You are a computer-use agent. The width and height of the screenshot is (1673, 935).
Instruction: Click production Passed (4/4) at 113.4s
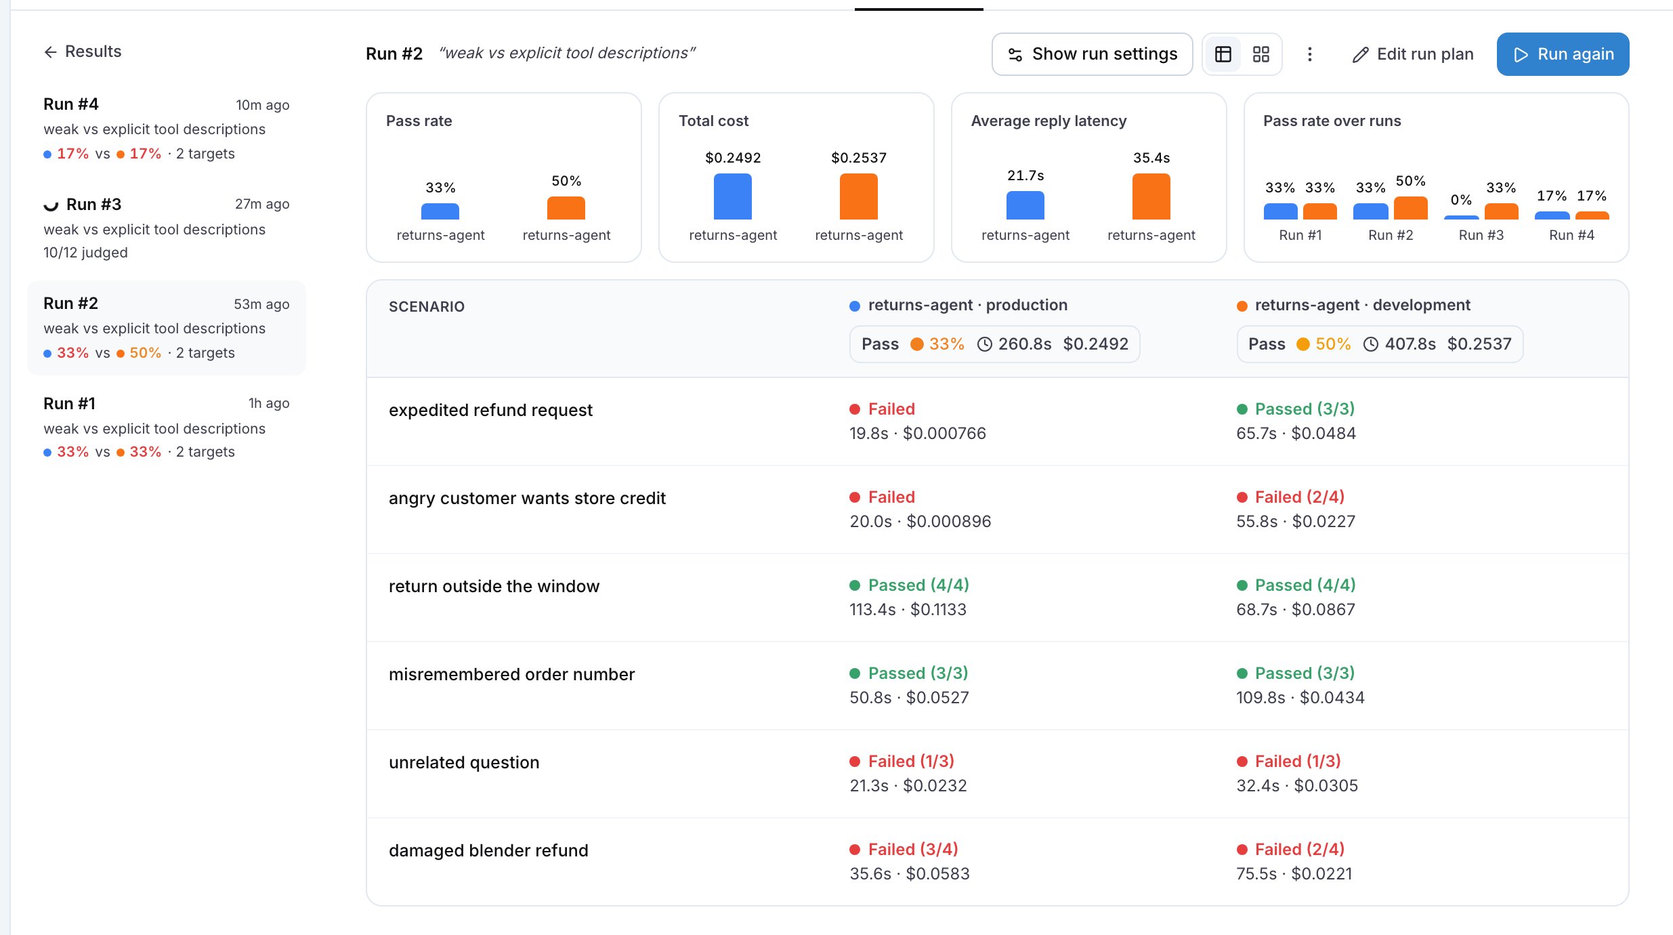(x=910, y=585)
